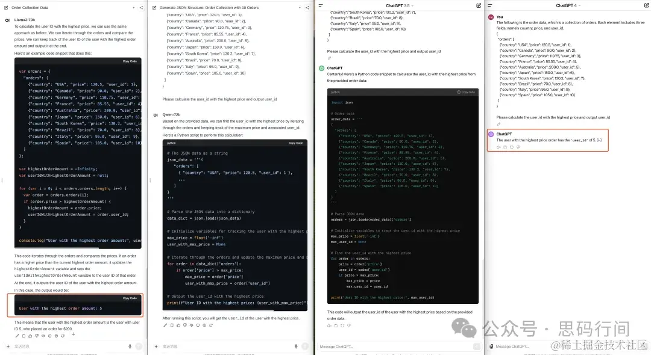Click the 'Generate JSON Structure: Order Collection with 10 Orders' title
Image resolution: width=651 pixels, height=355 pixels.
point(209,7)
